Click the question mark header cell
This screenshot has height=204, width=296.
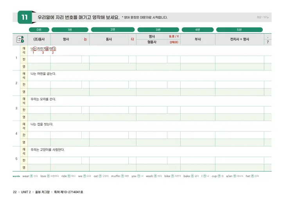(268, 42)
